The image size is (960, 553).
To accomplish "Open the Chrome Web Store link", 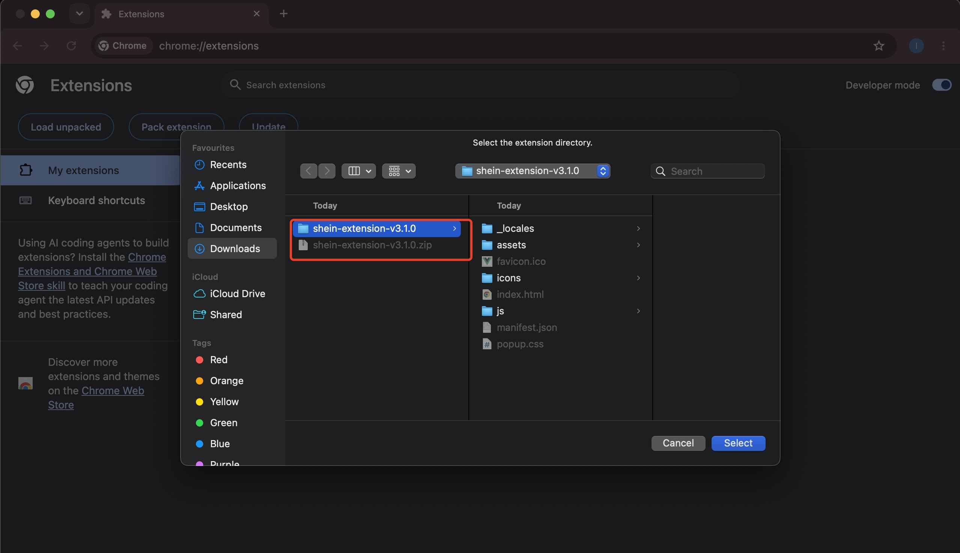I will 96,398.
